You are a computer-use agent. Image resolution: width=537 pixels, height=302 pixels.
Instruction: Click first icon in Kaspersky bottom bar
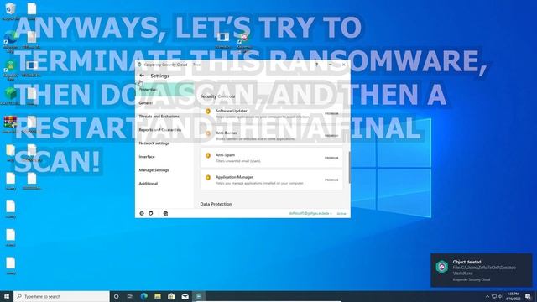[x=142, y=213]
